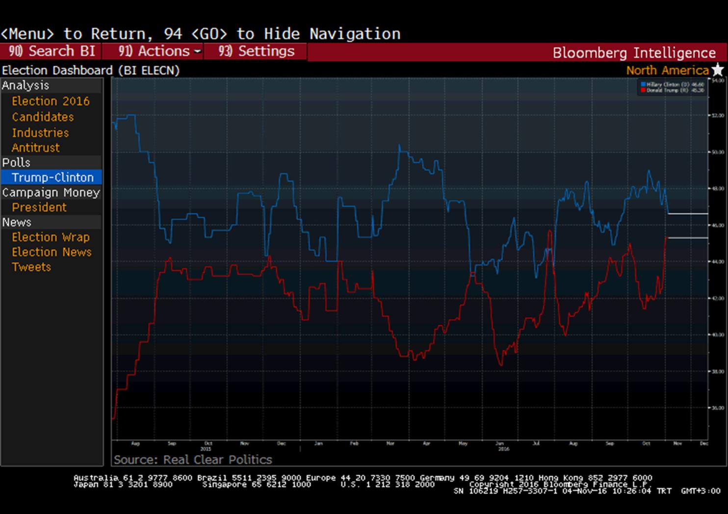Click the Campaign Money section header
728x514 pixels.
51,192
